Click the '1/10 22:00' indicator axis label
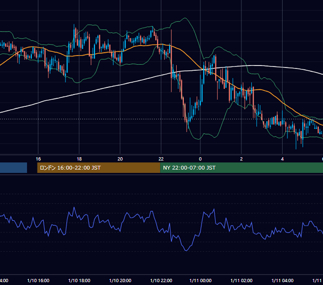 pyautogui.click(x=161, y=280)
